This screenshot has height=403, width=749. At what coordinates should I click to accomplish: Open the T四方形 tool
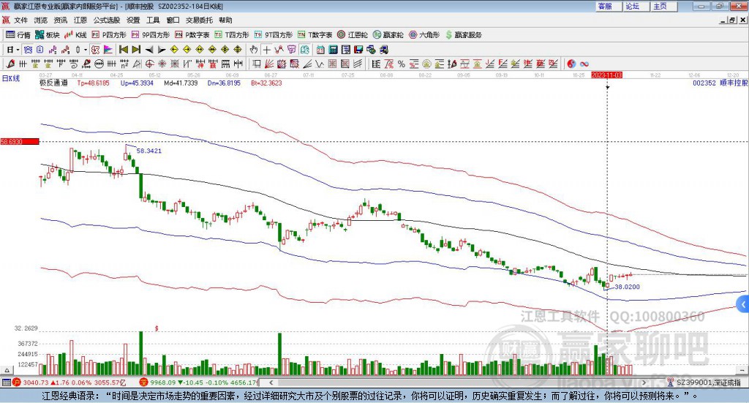(232, 35)
